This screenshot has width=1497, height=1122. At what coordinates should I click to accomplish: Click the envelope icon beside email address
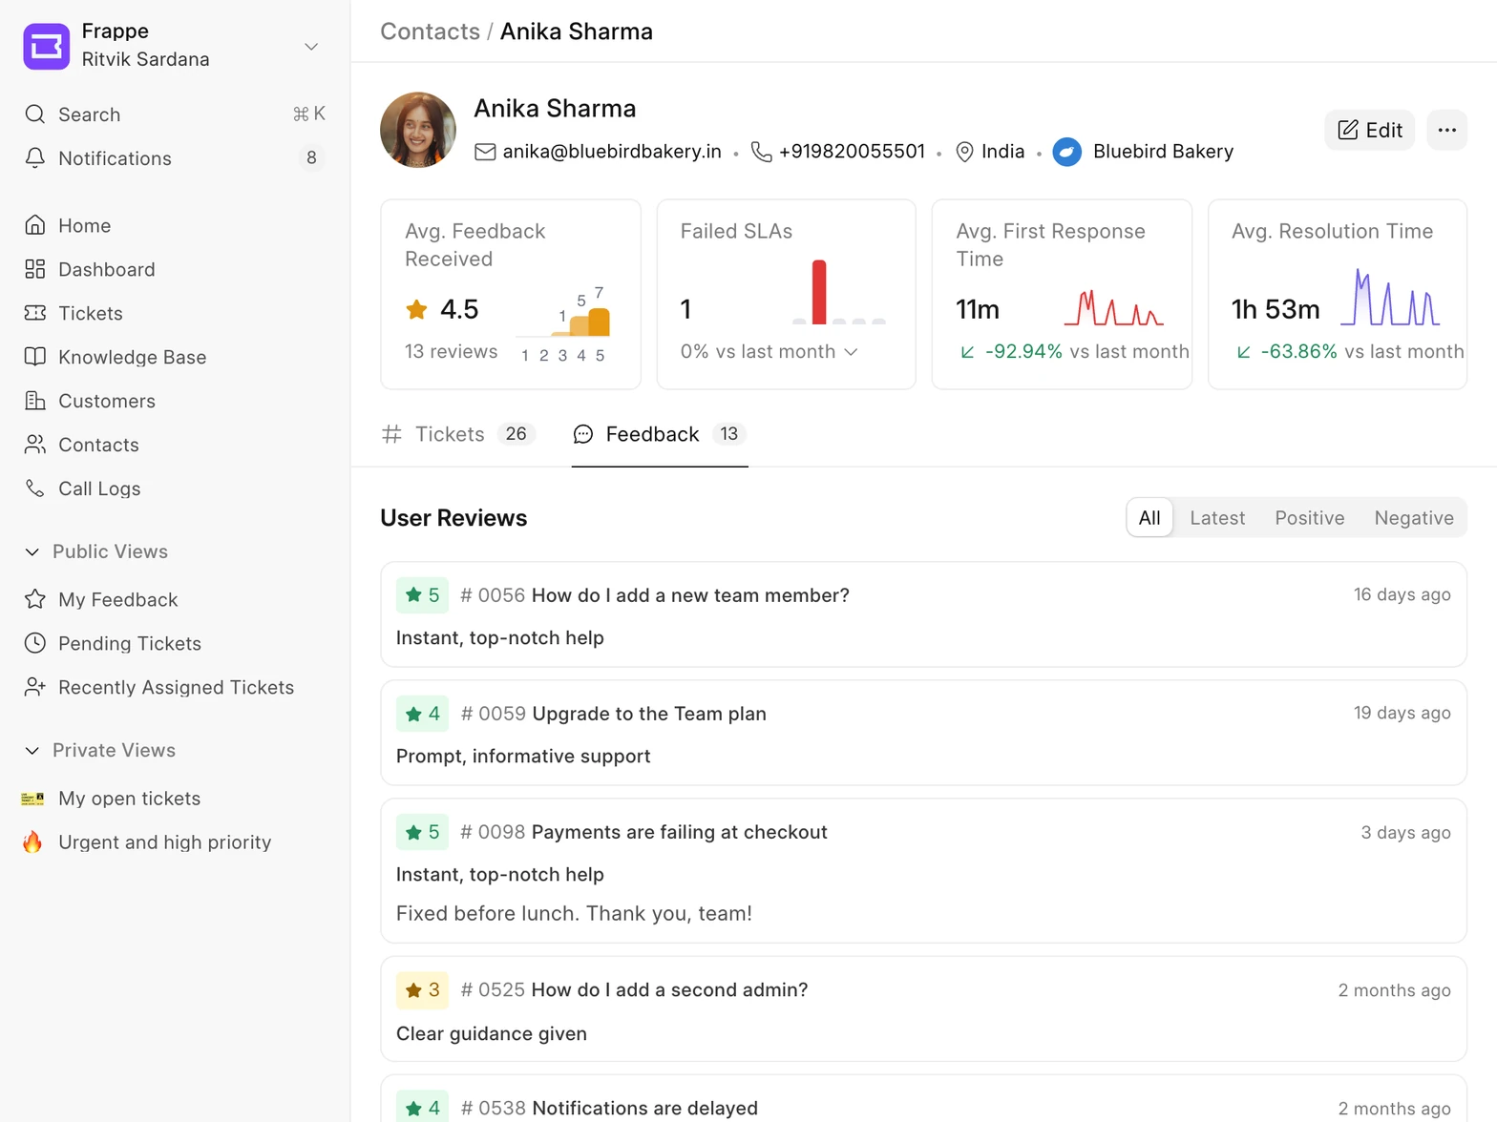[x=485, y=152]
